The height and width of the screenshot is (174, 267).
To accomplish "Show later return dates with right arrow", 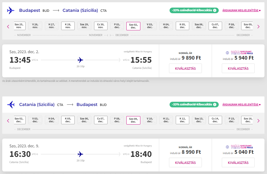I will click(x=259, y=121).
